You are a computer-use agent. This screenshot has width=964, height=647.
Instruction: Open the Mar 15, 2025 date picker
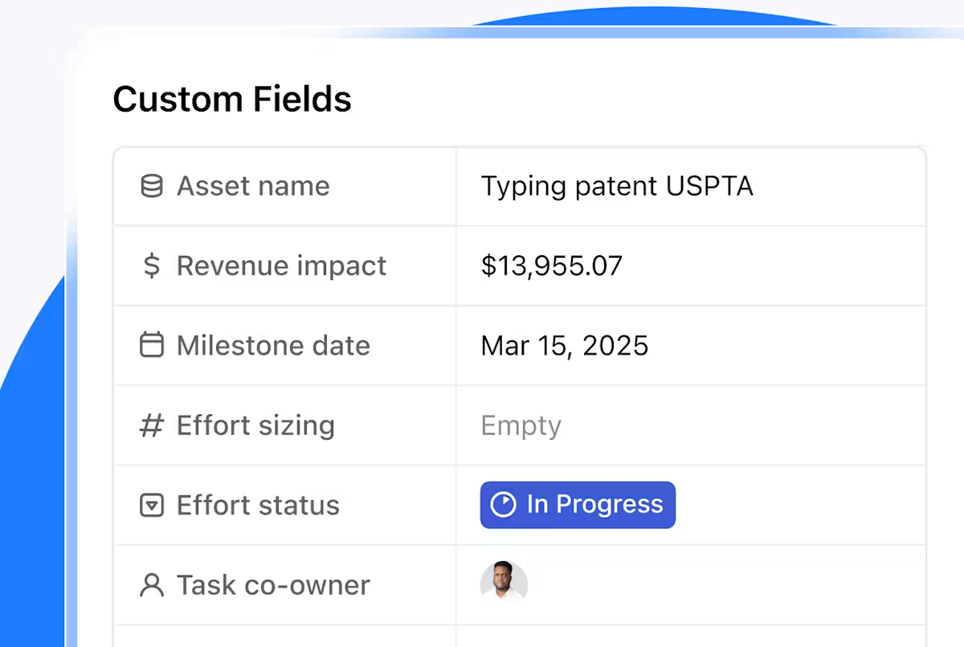click(x=564, y=345)
